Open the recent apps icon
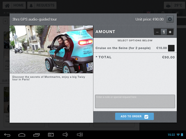 (x=36, y=135)
